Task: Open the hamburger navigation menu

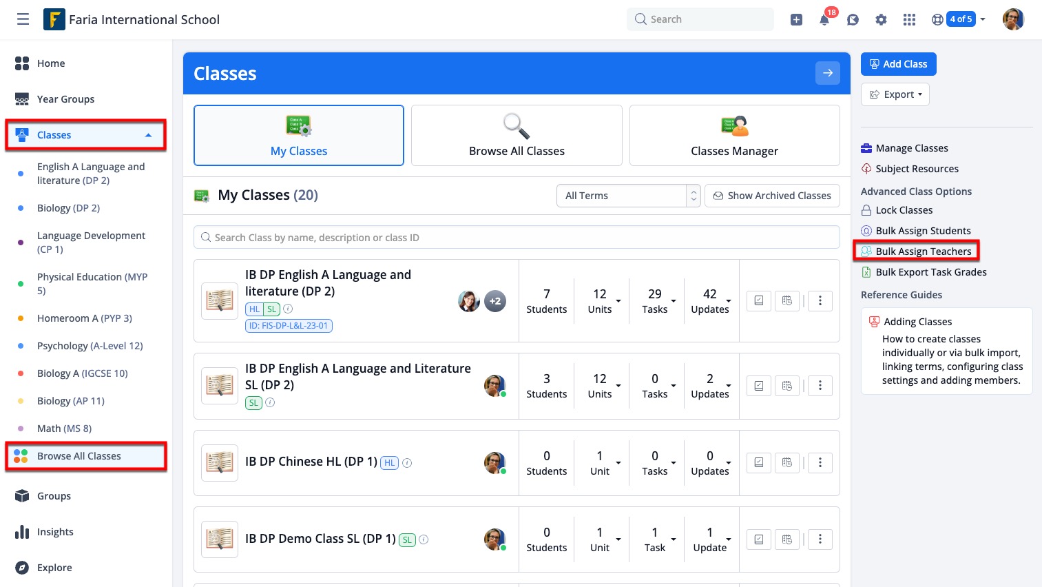Action: click(23, 19)
